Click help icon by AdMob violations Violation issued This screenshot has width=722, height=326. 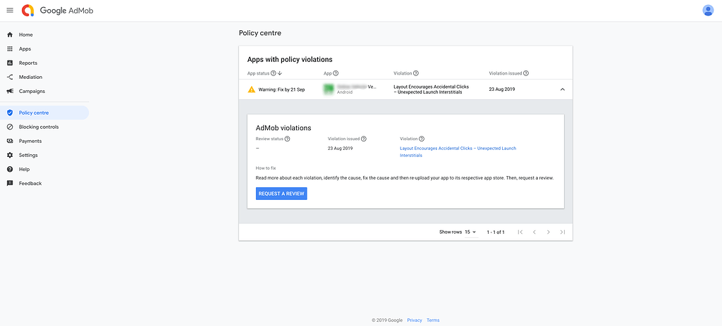point(364,139)
